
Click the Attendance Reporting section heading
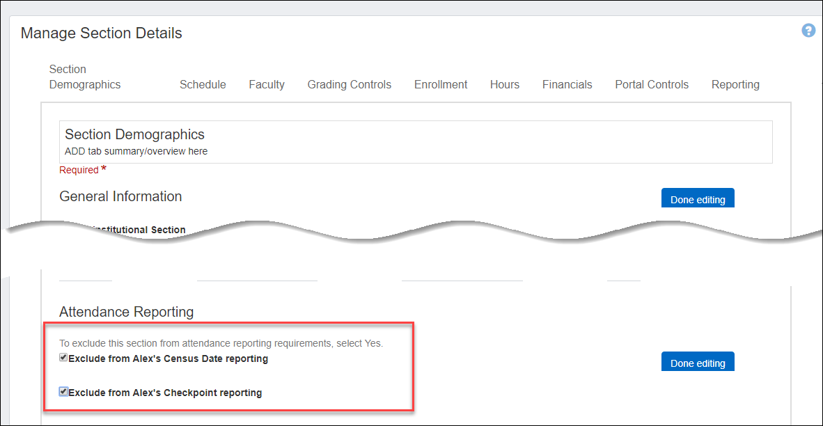126,312
